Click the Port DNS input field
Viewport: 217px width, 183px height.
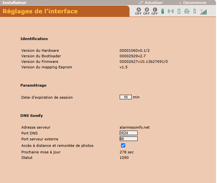coord(129,133)
